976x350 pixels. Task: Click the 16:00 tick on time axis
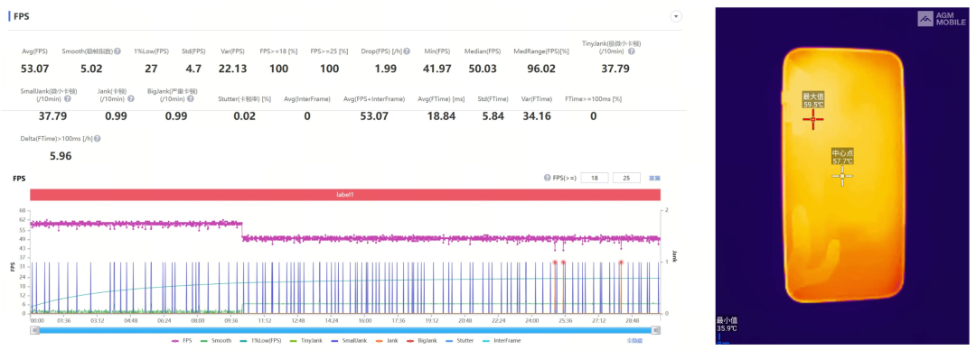[x=365, y=321]
